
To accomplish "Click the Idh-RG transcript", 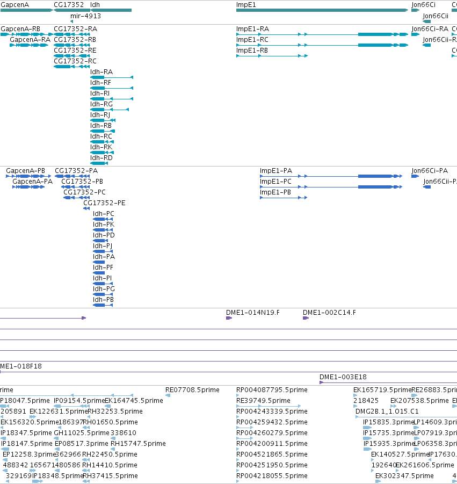I will tap(110, 110).
